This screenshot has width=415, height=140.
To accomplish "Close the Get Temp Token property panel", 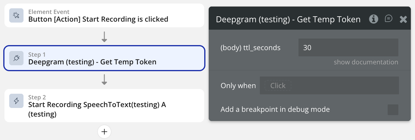I will point(403,20).
